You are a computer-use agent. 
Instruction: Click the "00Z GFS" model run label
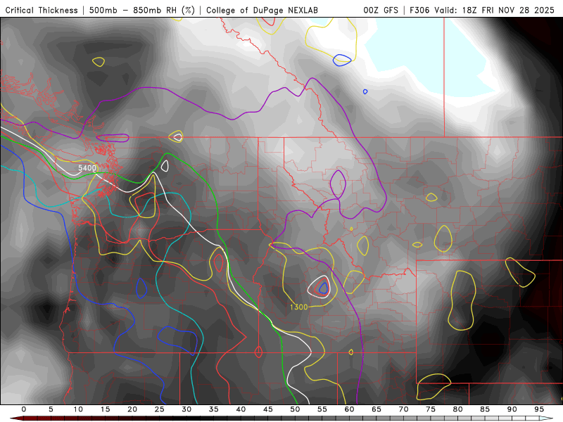pyautogui.click(x=381, y=10)
